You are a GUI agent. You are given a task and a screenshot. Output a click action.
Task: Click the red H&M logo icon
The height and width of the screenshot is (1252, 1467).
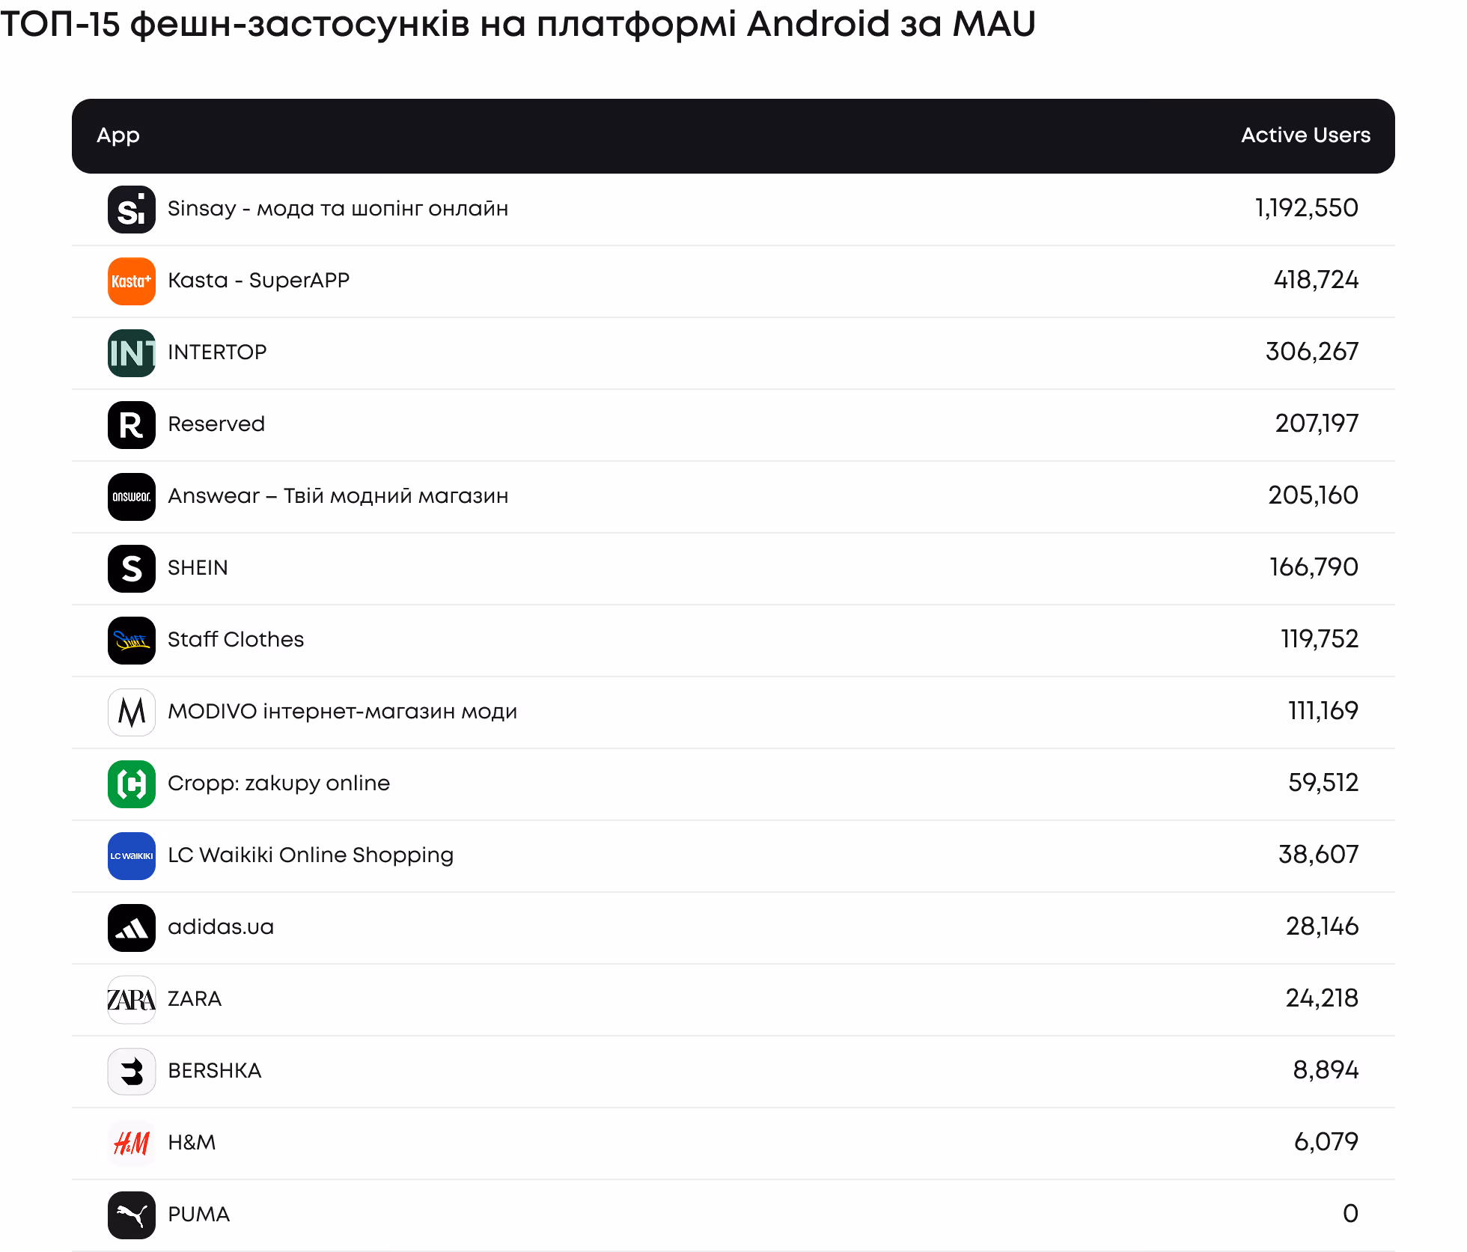132,1143
